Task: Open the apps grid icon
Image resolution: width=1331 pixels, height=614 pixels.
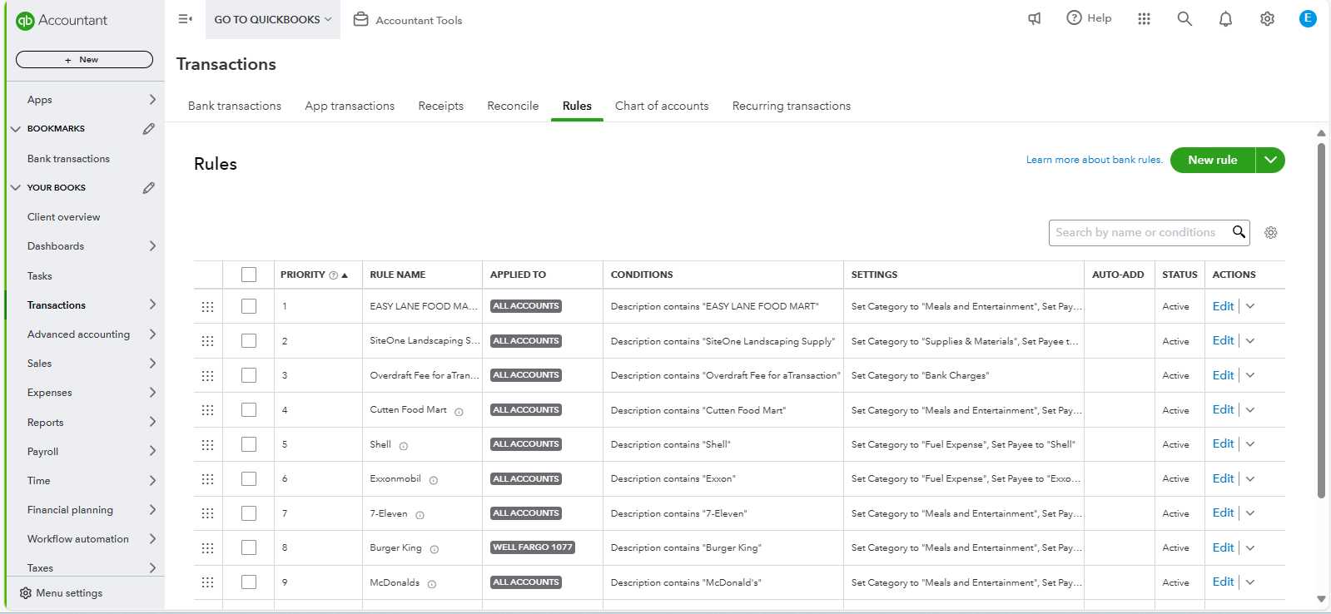Action: click(1144, 18)
